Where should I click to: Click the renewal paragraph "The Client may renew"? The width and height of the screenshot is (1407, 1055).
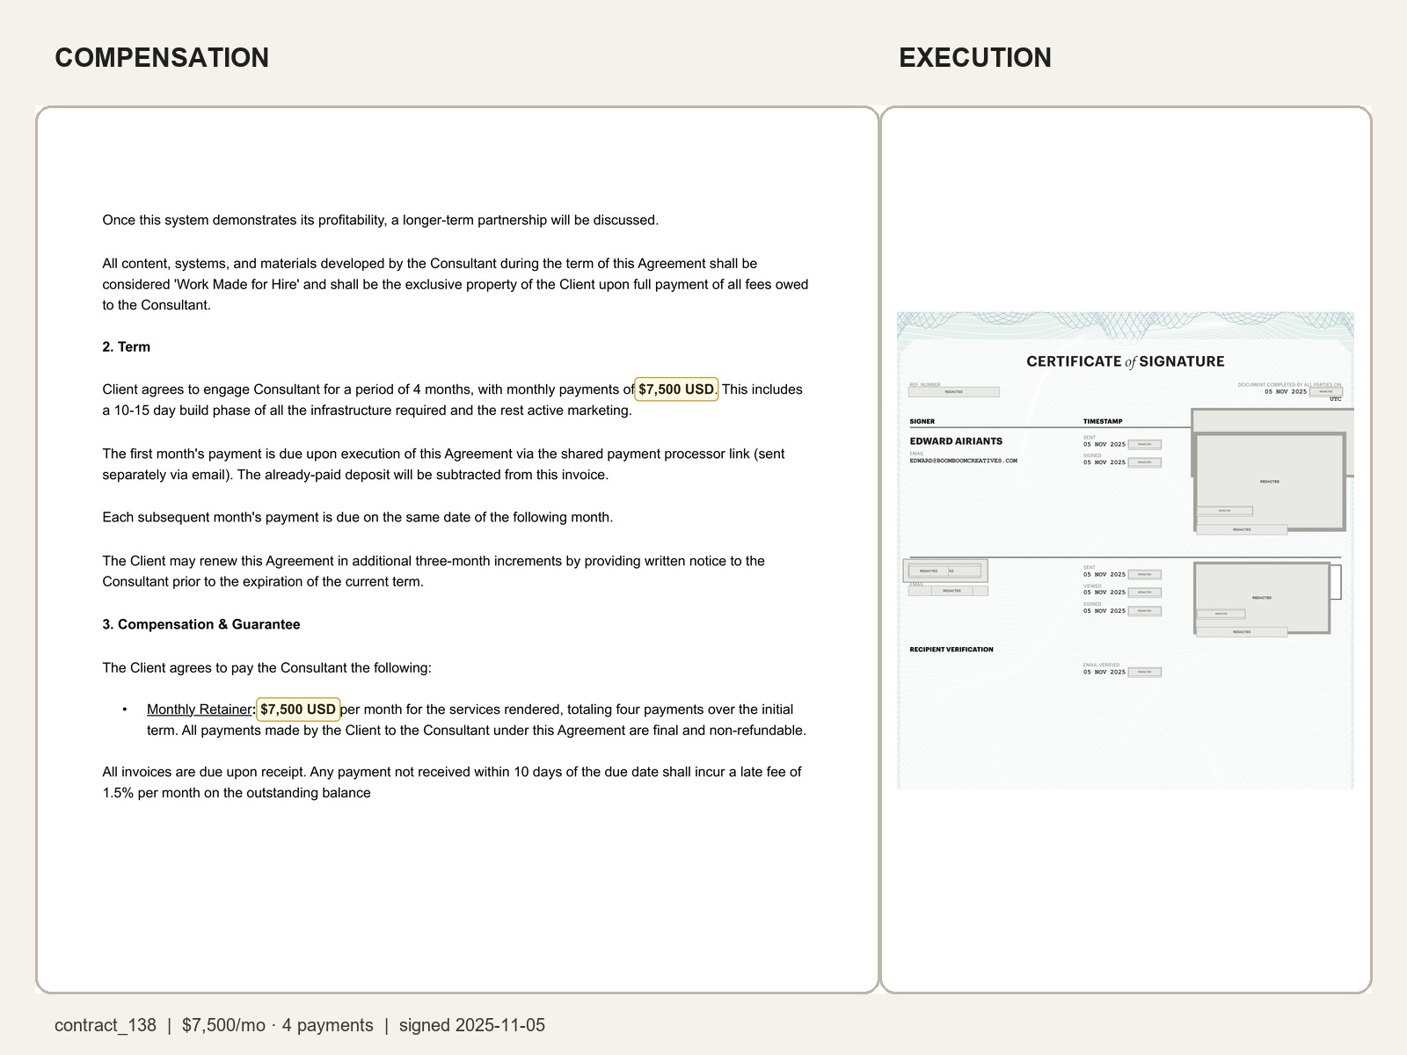434,571
